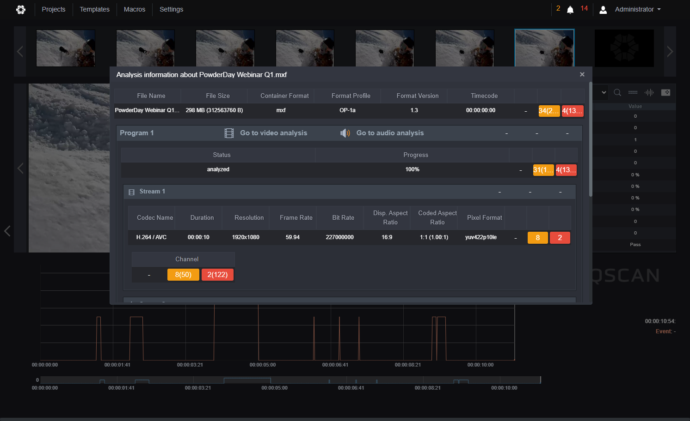Click the red 4(13 badge in file row
690x421 pixels.
tap(572, 111)
